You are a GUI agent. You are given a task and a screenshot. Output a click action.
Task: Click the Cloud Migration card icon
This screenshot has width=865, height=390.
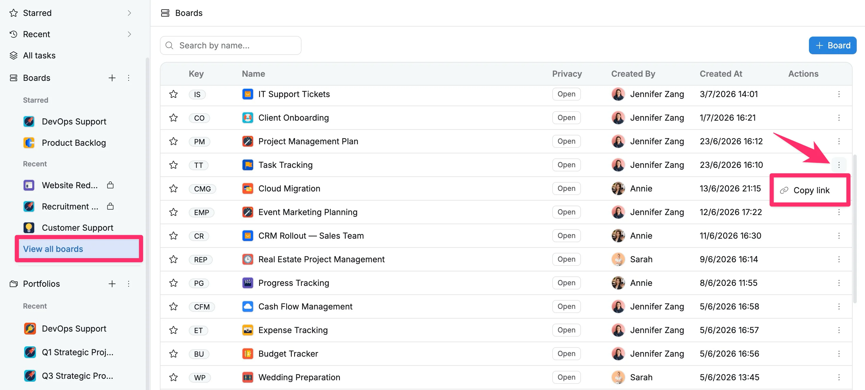[x=248, y=189]
